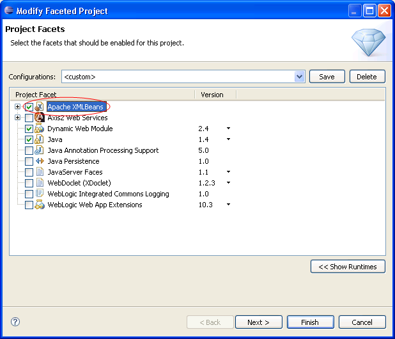This screenshot has width=395, height=339.
Task: Click Java Annotation Processing Support icon
Action: (x=39, y=150)
